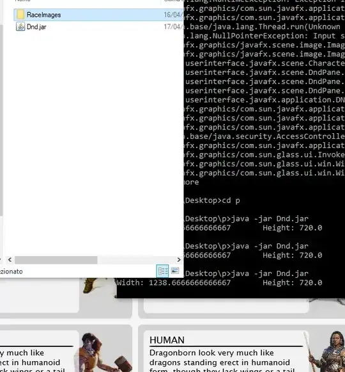345x372 pixels.
Task: Click the NullPointerException line in terminal
Action: pos(264,36)
